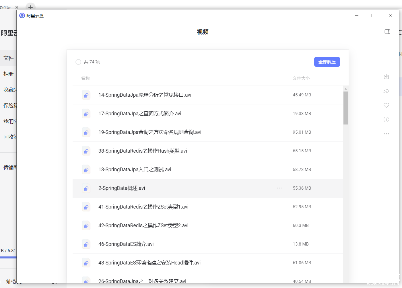Click the 13.8 MB size value
Screen dimensions: 402x288
coord(301,244)
